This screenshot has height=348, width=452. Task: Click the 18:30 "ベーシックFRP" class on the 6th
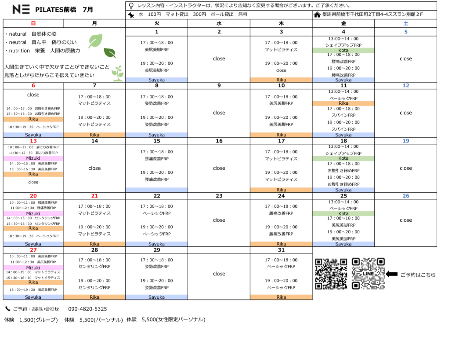pyautogui.click(x=47, y=127)
